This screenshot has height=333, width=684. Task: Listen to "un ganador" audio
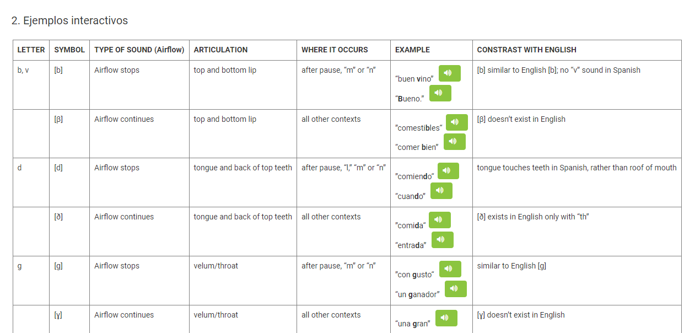[455, 289]
